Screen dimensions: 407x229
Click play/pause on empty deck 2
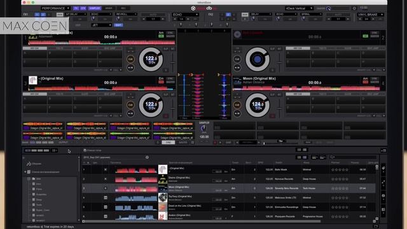237,68
